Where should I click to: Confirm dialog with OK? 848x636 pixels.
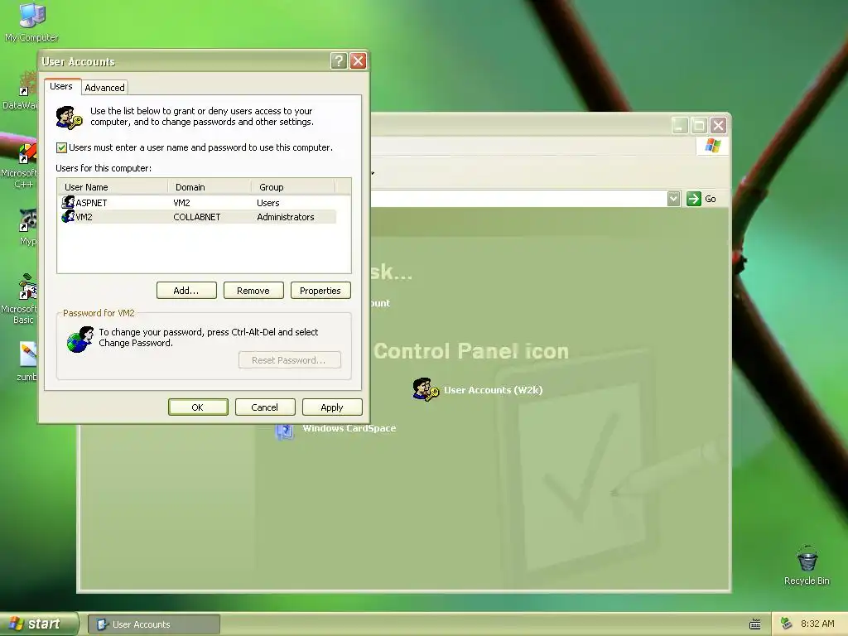tap(198, 407)
